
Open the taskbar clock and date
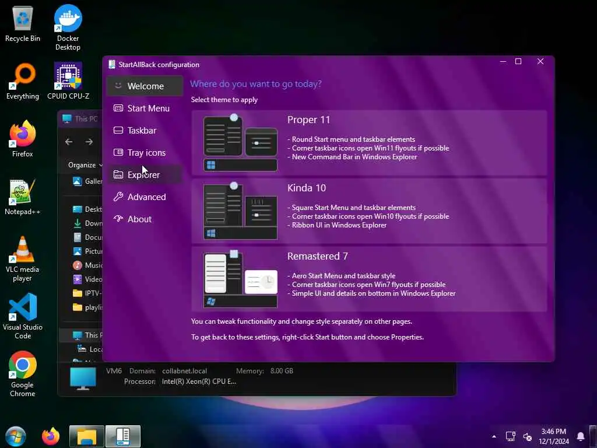coord(554,436)
